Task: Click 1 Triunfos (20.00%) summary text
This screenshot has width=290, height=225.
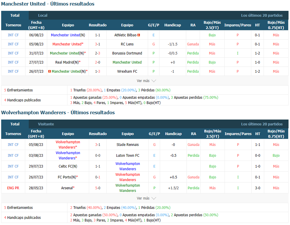Action: point(86,90)
